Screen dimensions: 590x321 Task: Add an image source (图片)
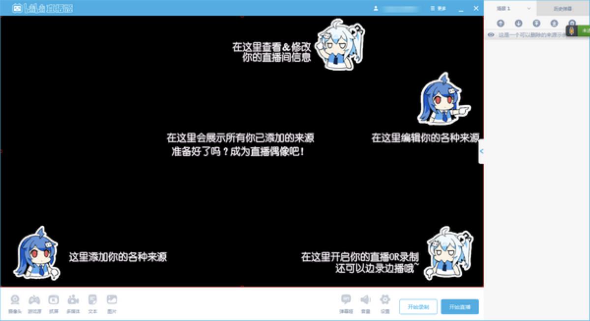point(112,303)
